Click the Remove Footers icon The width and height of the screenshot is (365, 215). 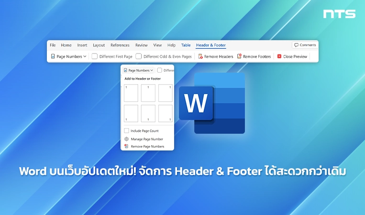coord(239,56)
